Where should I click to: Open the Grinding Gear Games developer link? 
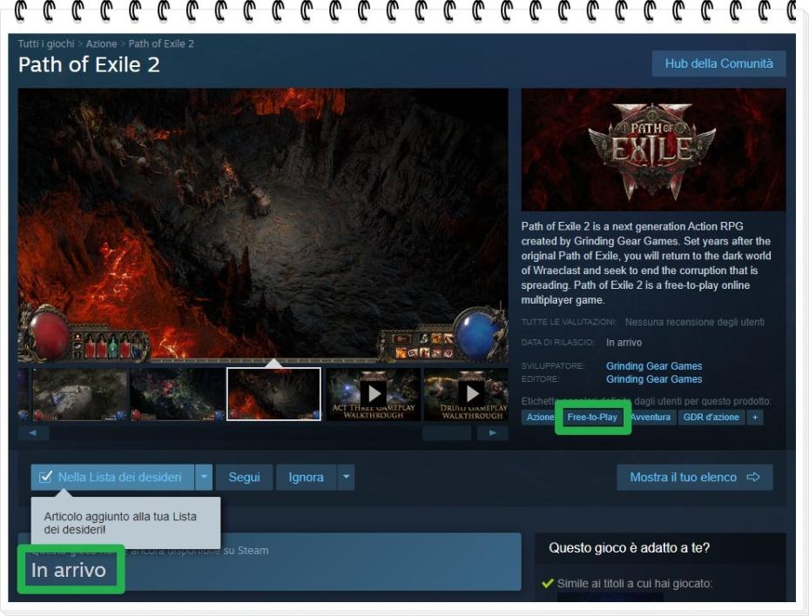[654, 366]
